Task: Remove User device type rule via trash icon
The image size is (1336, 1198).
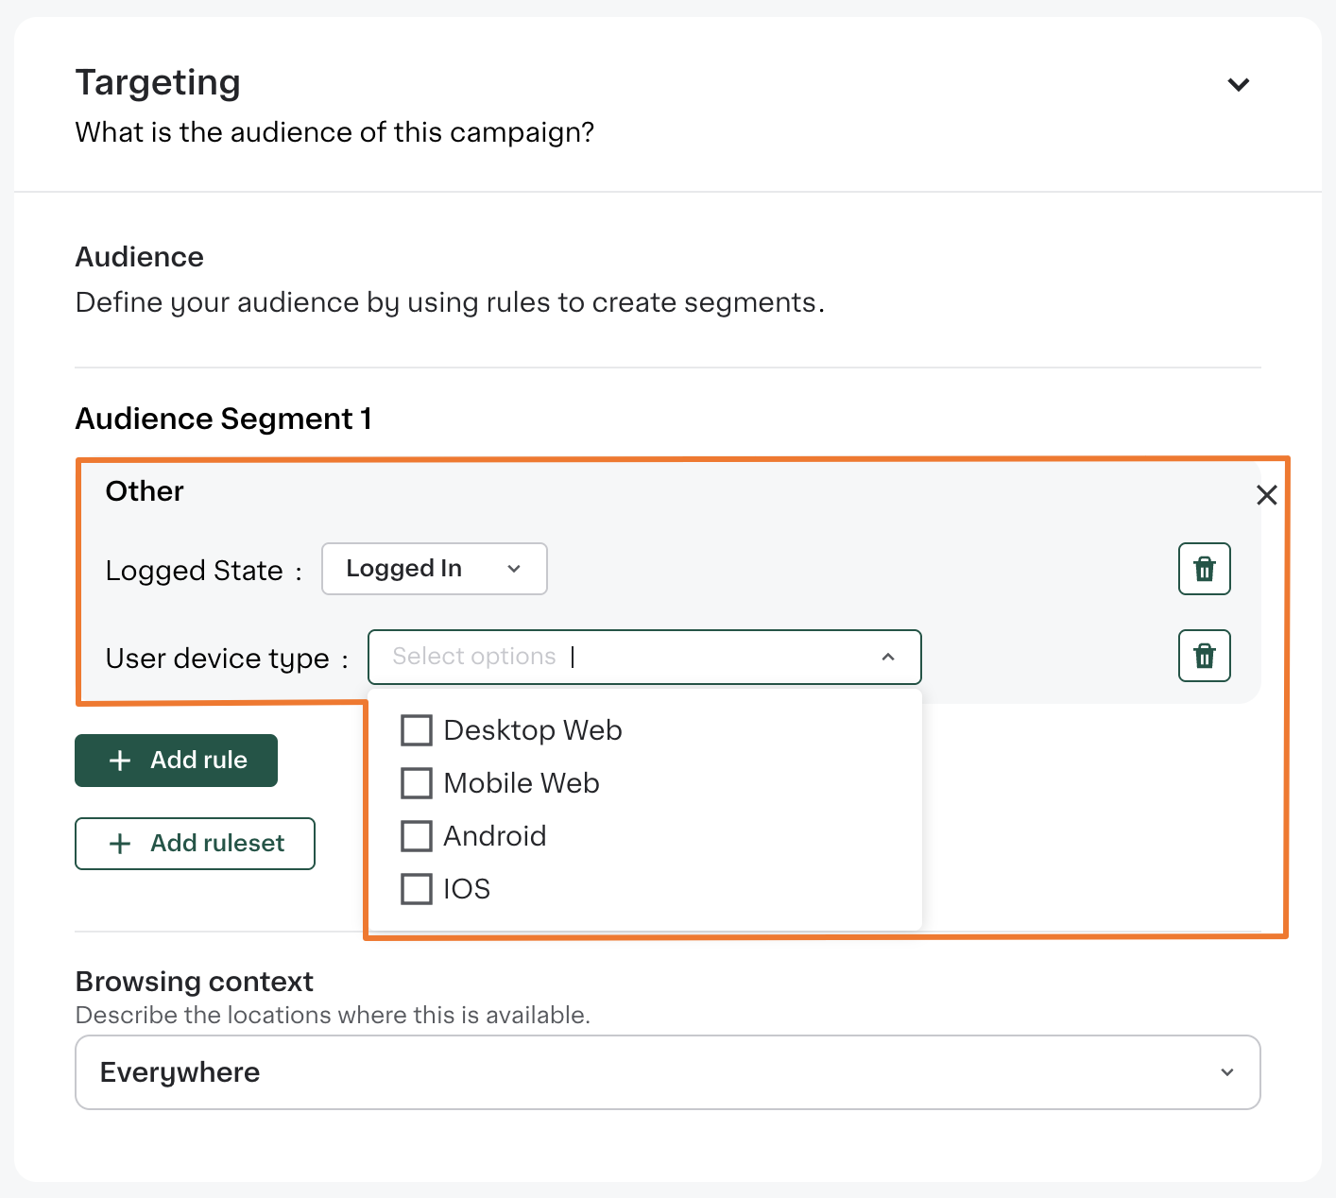Action: coord(1204,656)
